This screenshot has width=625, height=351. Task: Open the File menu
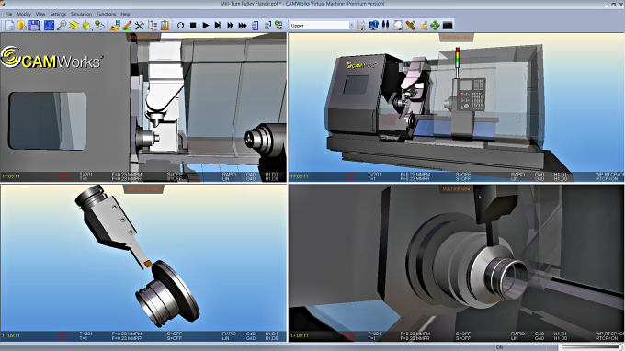point(9,14)
